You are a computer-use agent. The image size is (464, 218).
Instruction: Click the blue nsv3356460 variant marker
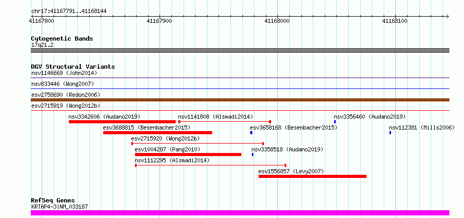click(335, 122)
